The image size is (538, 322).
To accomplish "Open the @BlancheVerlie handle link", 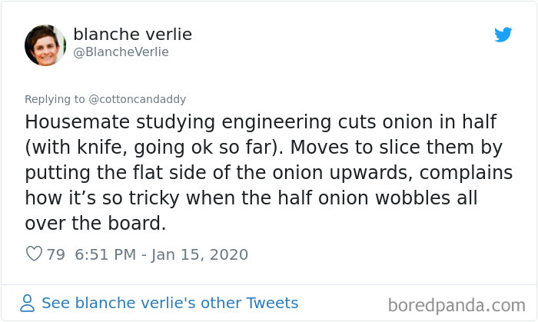I will 121,52.
